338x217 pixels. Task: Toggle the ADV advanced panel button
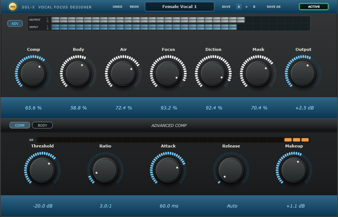[15, 23]
